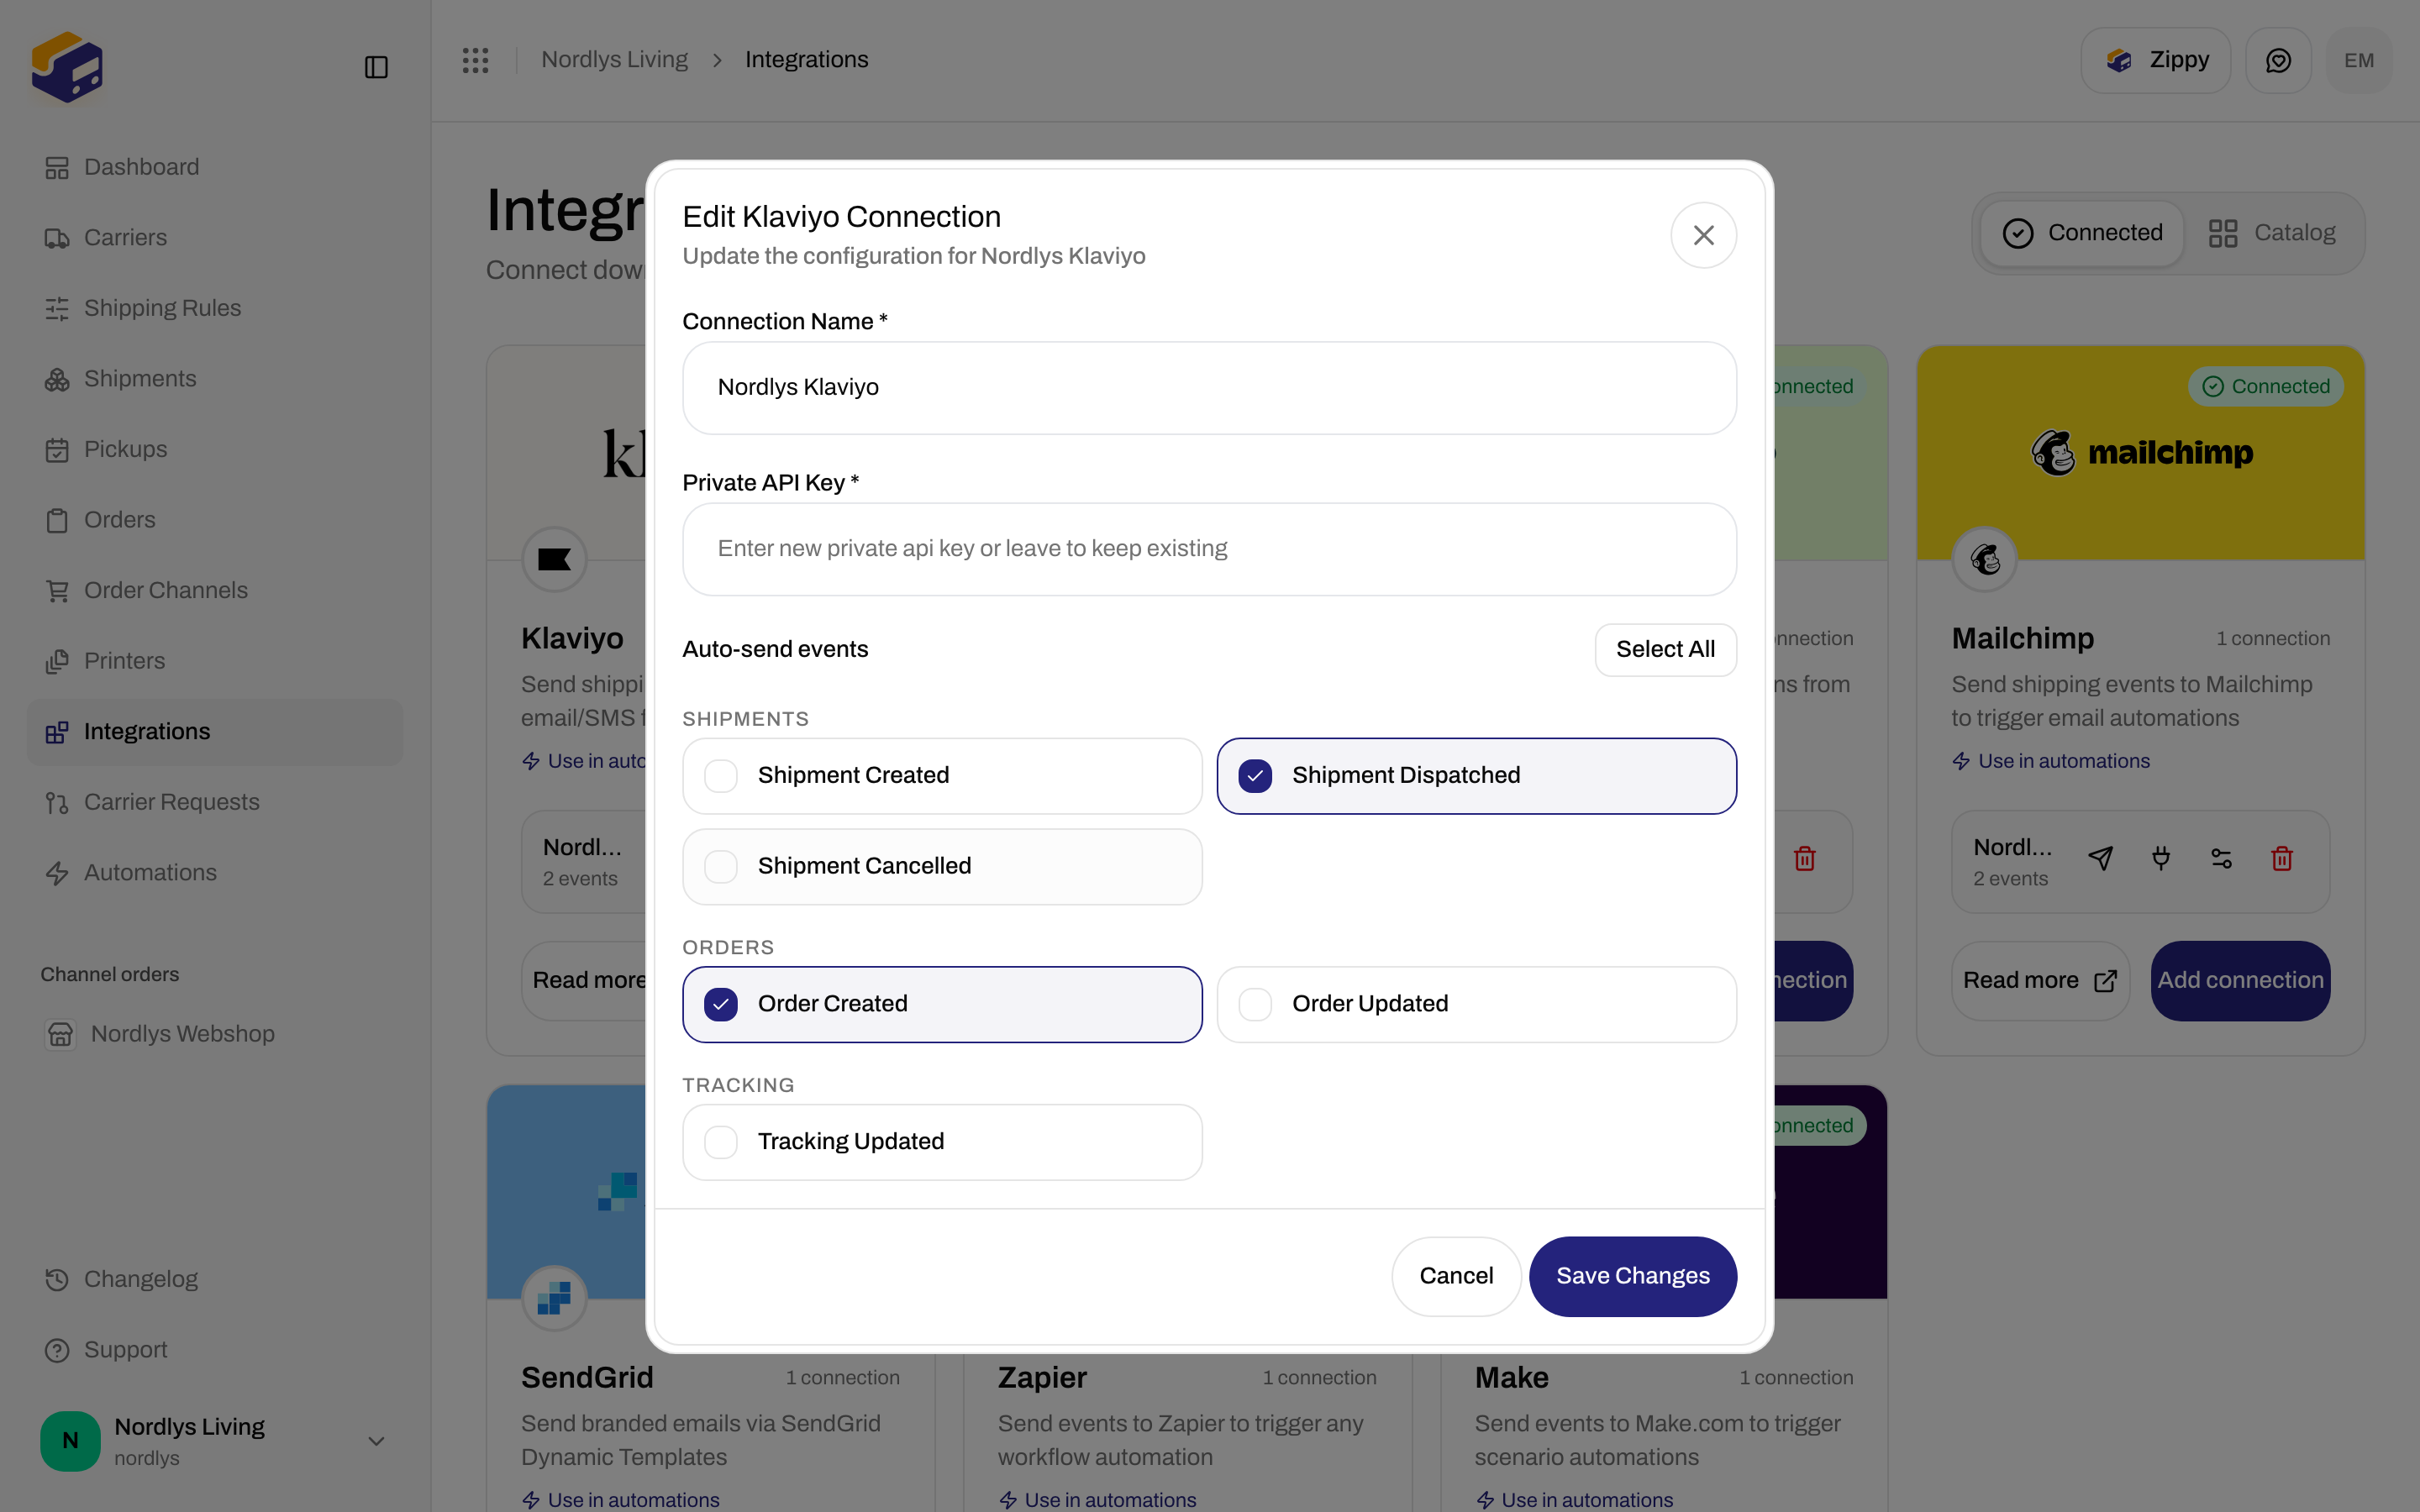
Task: Click the Pickups calendar icon
Action: pos(57,450)
